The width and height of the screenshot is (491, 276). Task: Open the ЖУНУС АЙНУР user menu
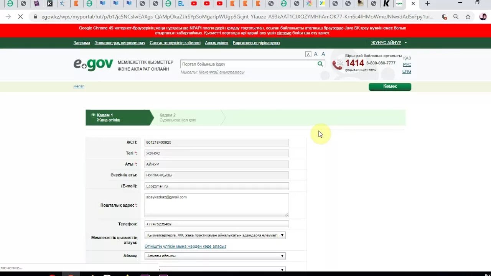click(x=389, y=43)
